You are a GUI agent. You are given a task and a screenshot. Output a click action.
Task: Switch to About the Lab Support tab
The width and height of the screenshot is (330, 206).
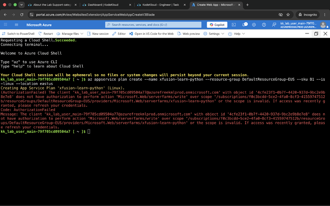52,5
